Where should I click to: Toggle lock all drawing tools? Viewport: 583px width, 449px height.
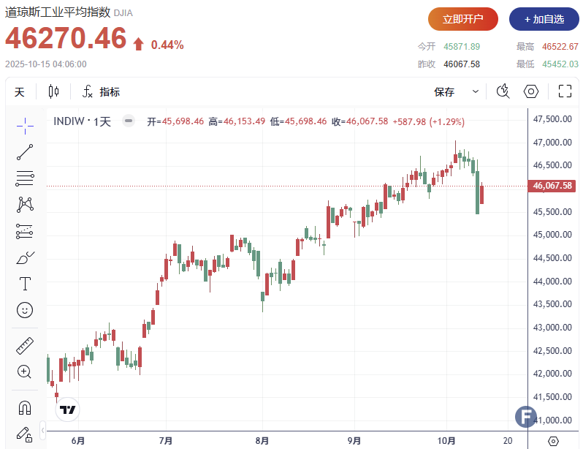coord(25,434)
